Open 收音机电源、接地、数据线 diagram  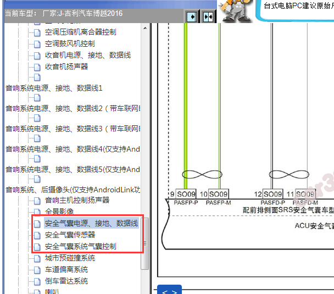(88, 55)
